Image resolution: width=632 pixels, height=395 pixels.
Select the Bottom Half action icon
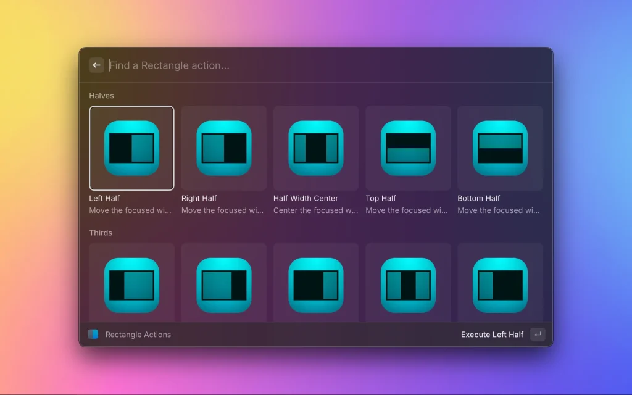[x=499, y=148]
